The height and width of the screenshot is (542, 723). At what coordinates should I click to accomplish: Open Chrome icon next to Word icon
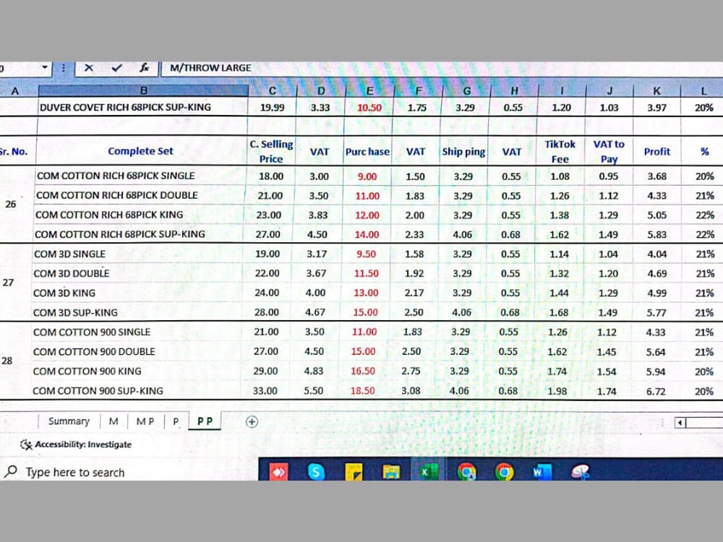(504, 471)
